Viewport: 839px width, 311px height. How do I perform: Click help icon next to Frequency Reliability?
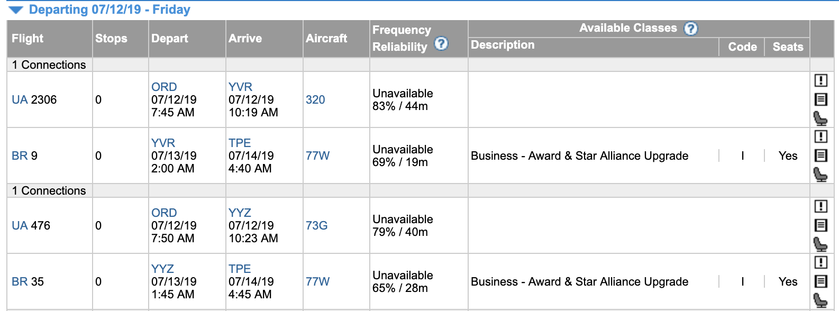coord(441,44)
